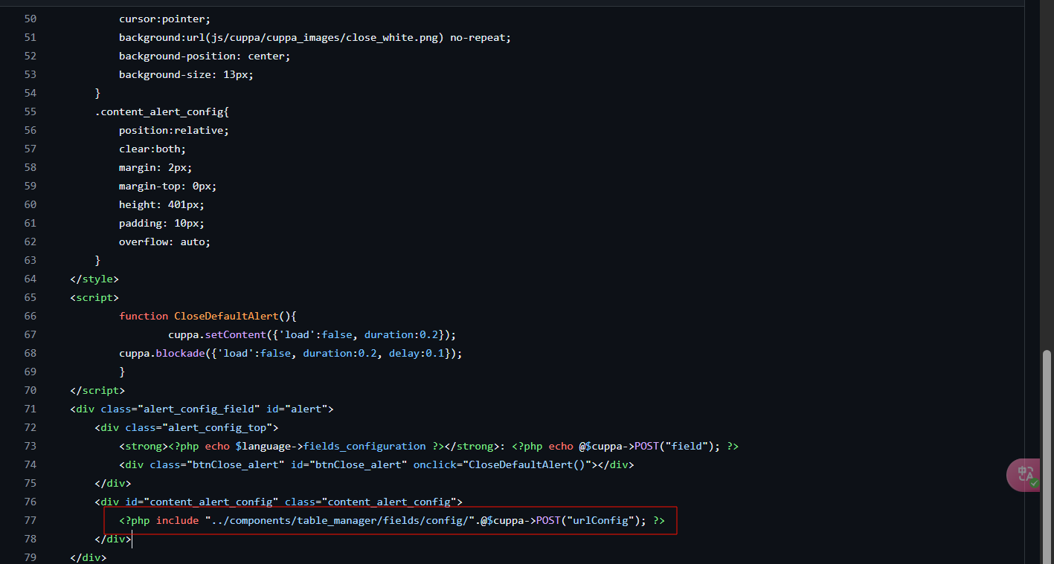
Task: Click the closing '</style>' tag
Action: pos(94,279)
